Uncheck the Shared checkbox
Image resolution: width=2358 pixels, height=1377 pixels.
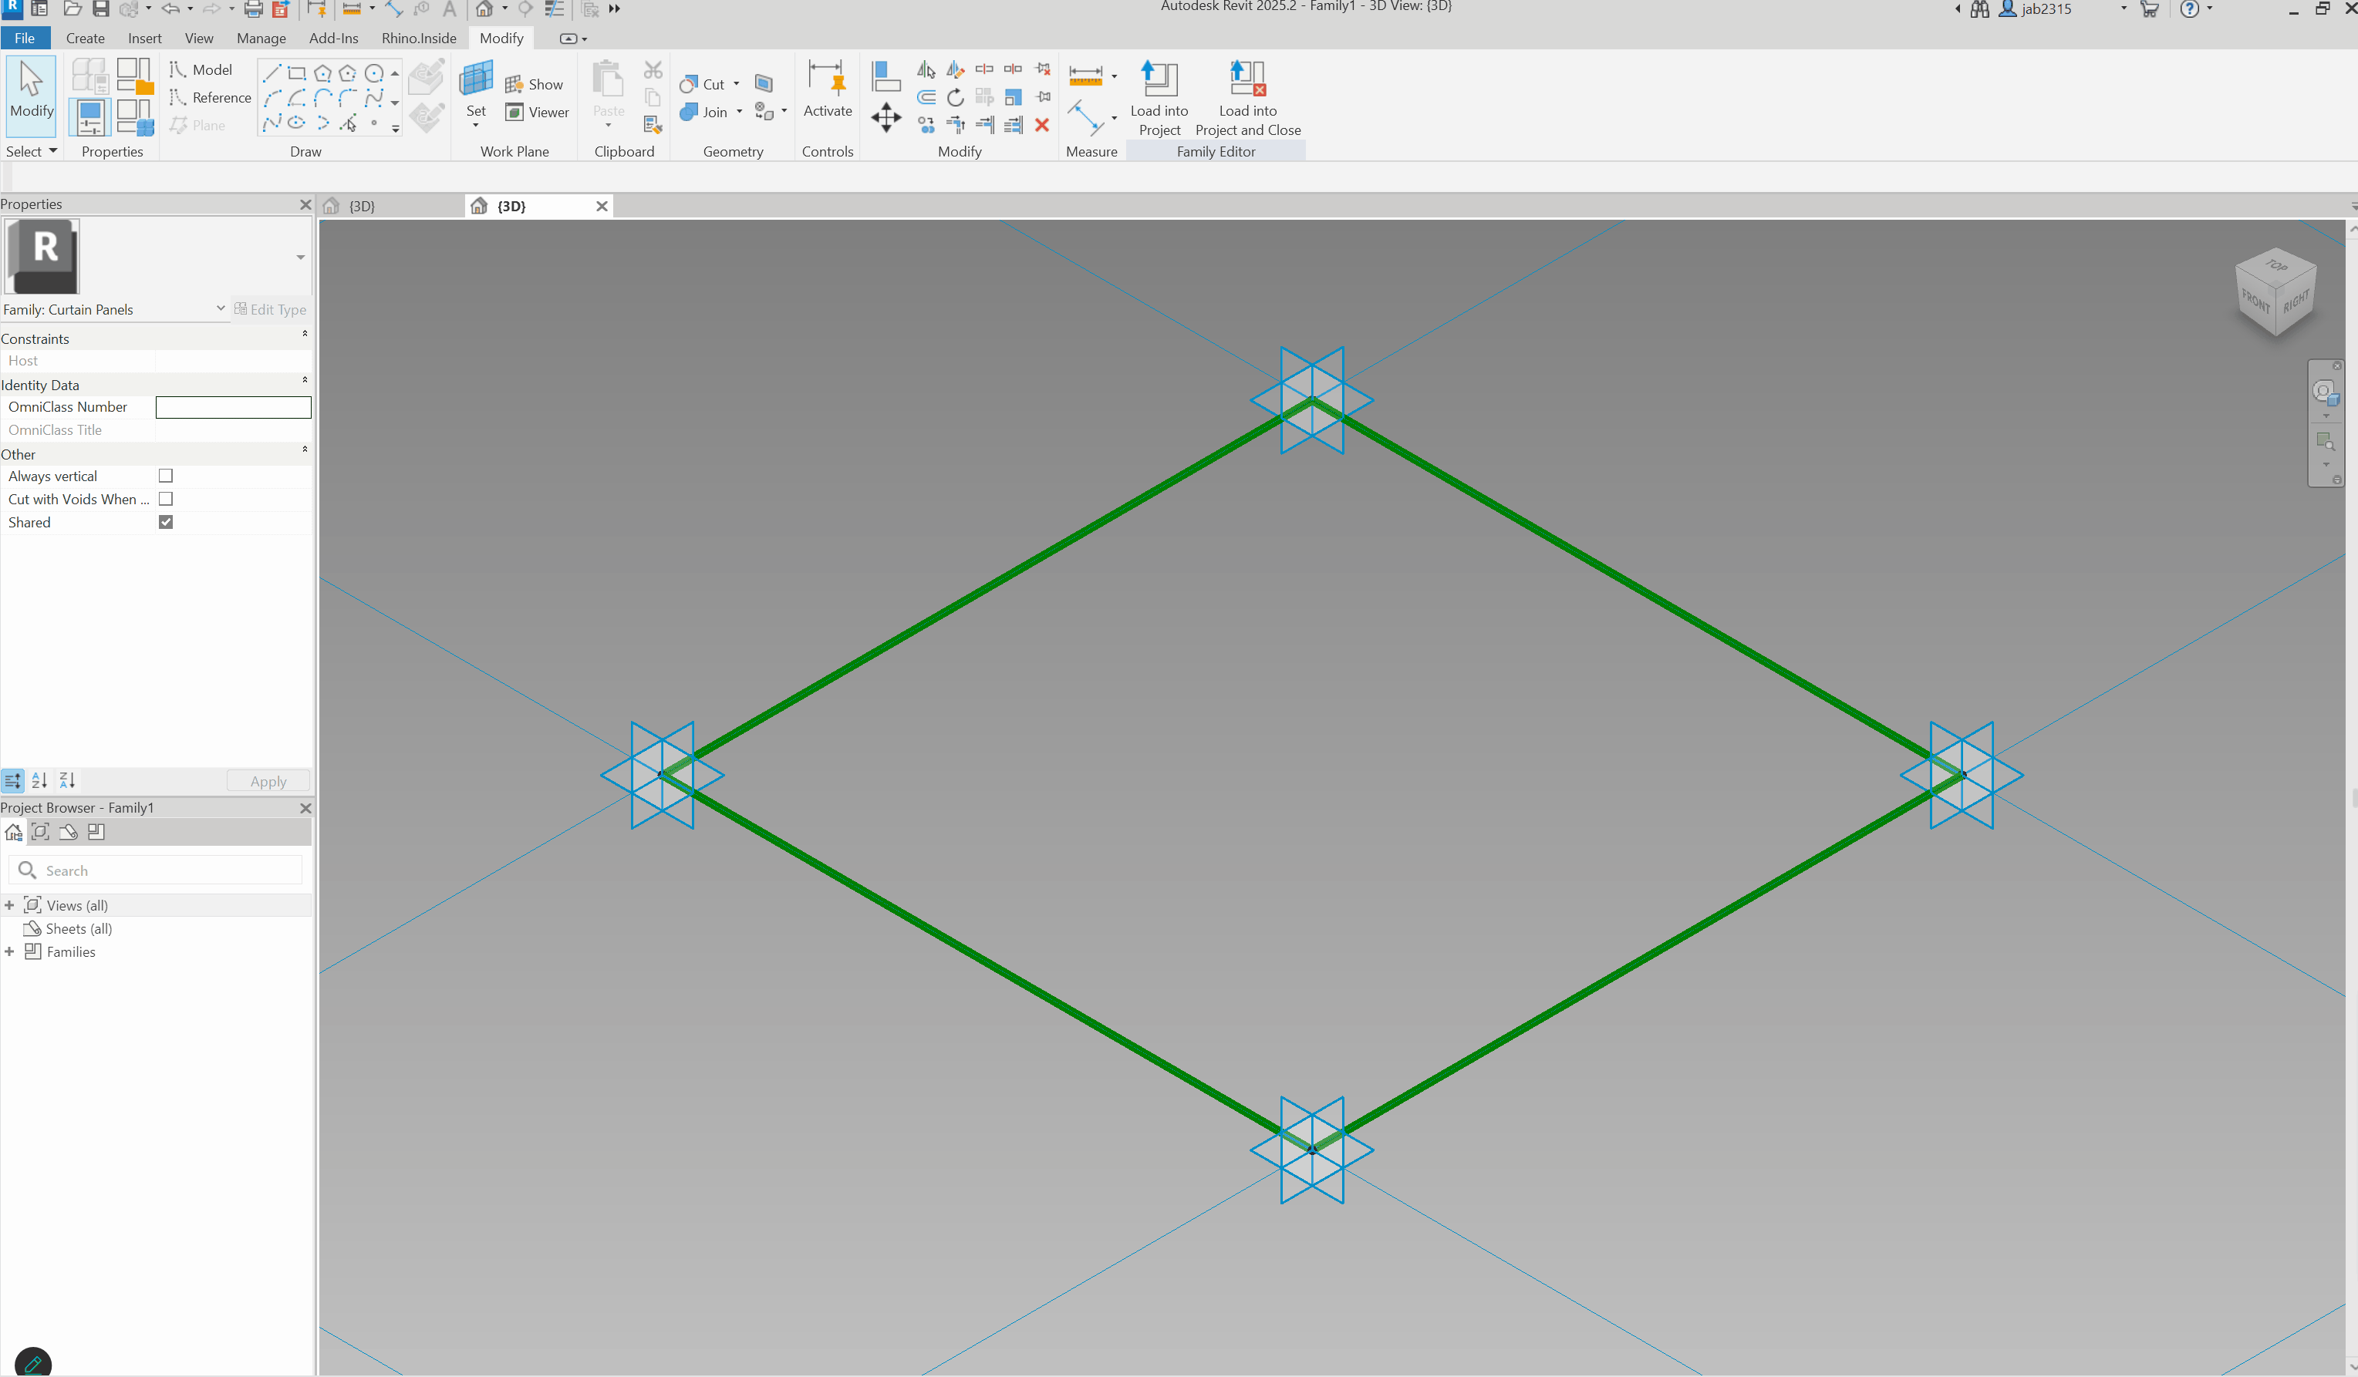(166, 522)
